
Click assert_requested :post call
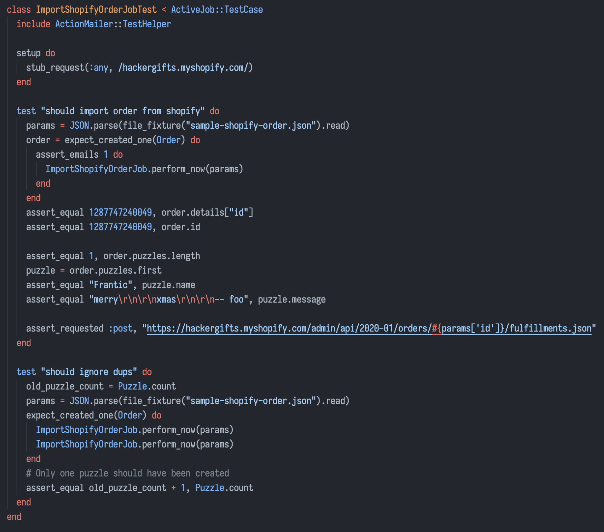coord(79,328)
